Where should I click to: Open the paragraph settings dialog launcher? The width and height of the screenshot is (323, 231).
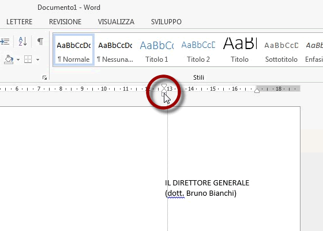click(x=45, y=77)
